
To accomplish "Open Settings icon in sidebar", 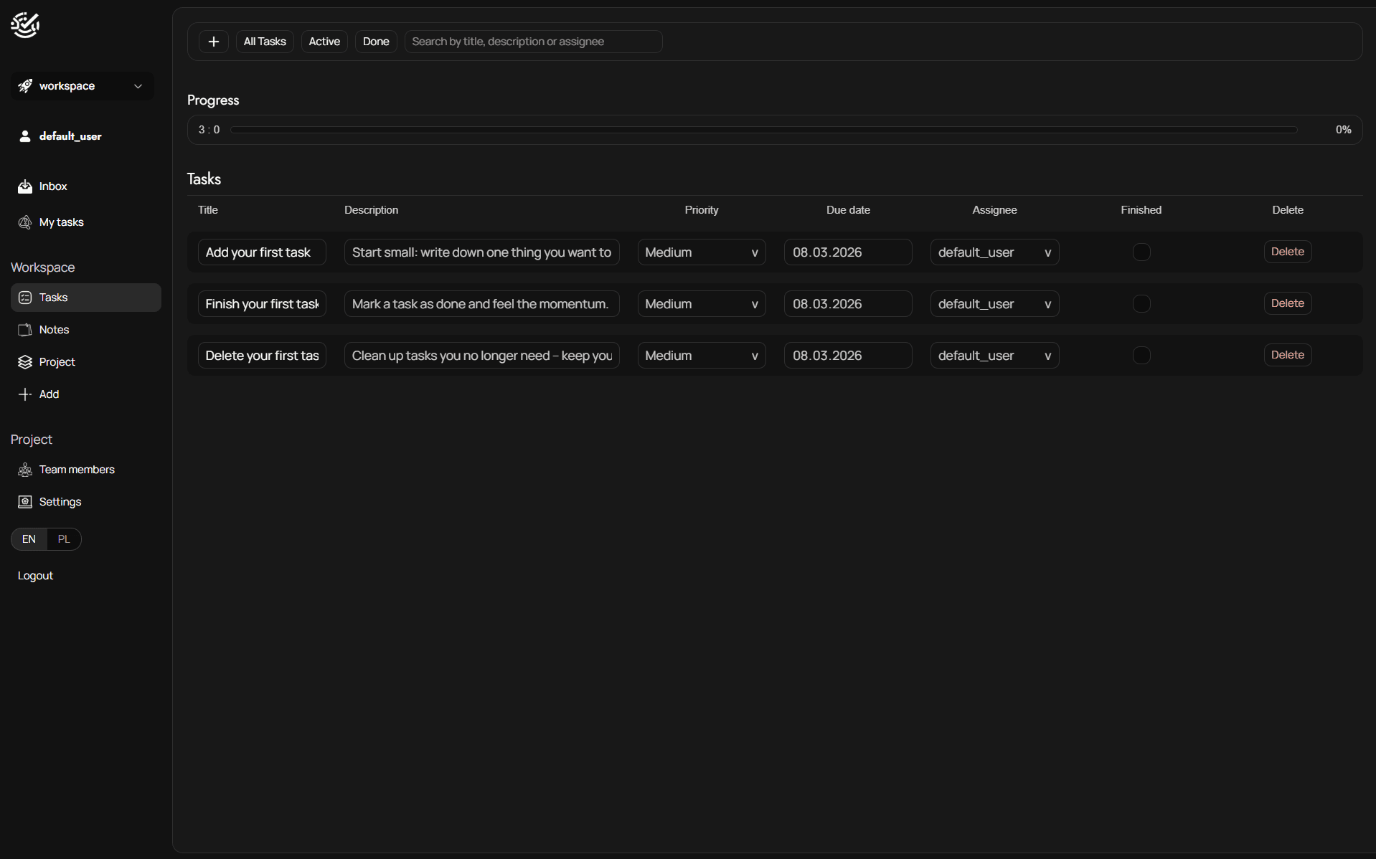I will tap(25, 502).
